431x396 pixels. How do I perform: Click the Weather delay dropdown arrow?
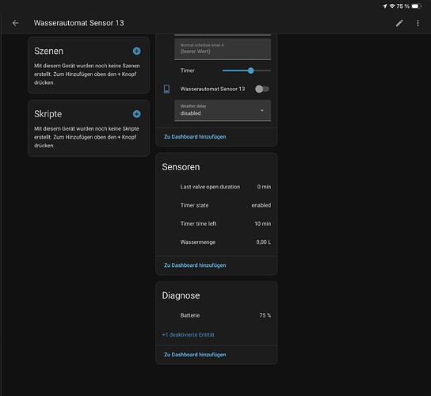tap(262, 110)
